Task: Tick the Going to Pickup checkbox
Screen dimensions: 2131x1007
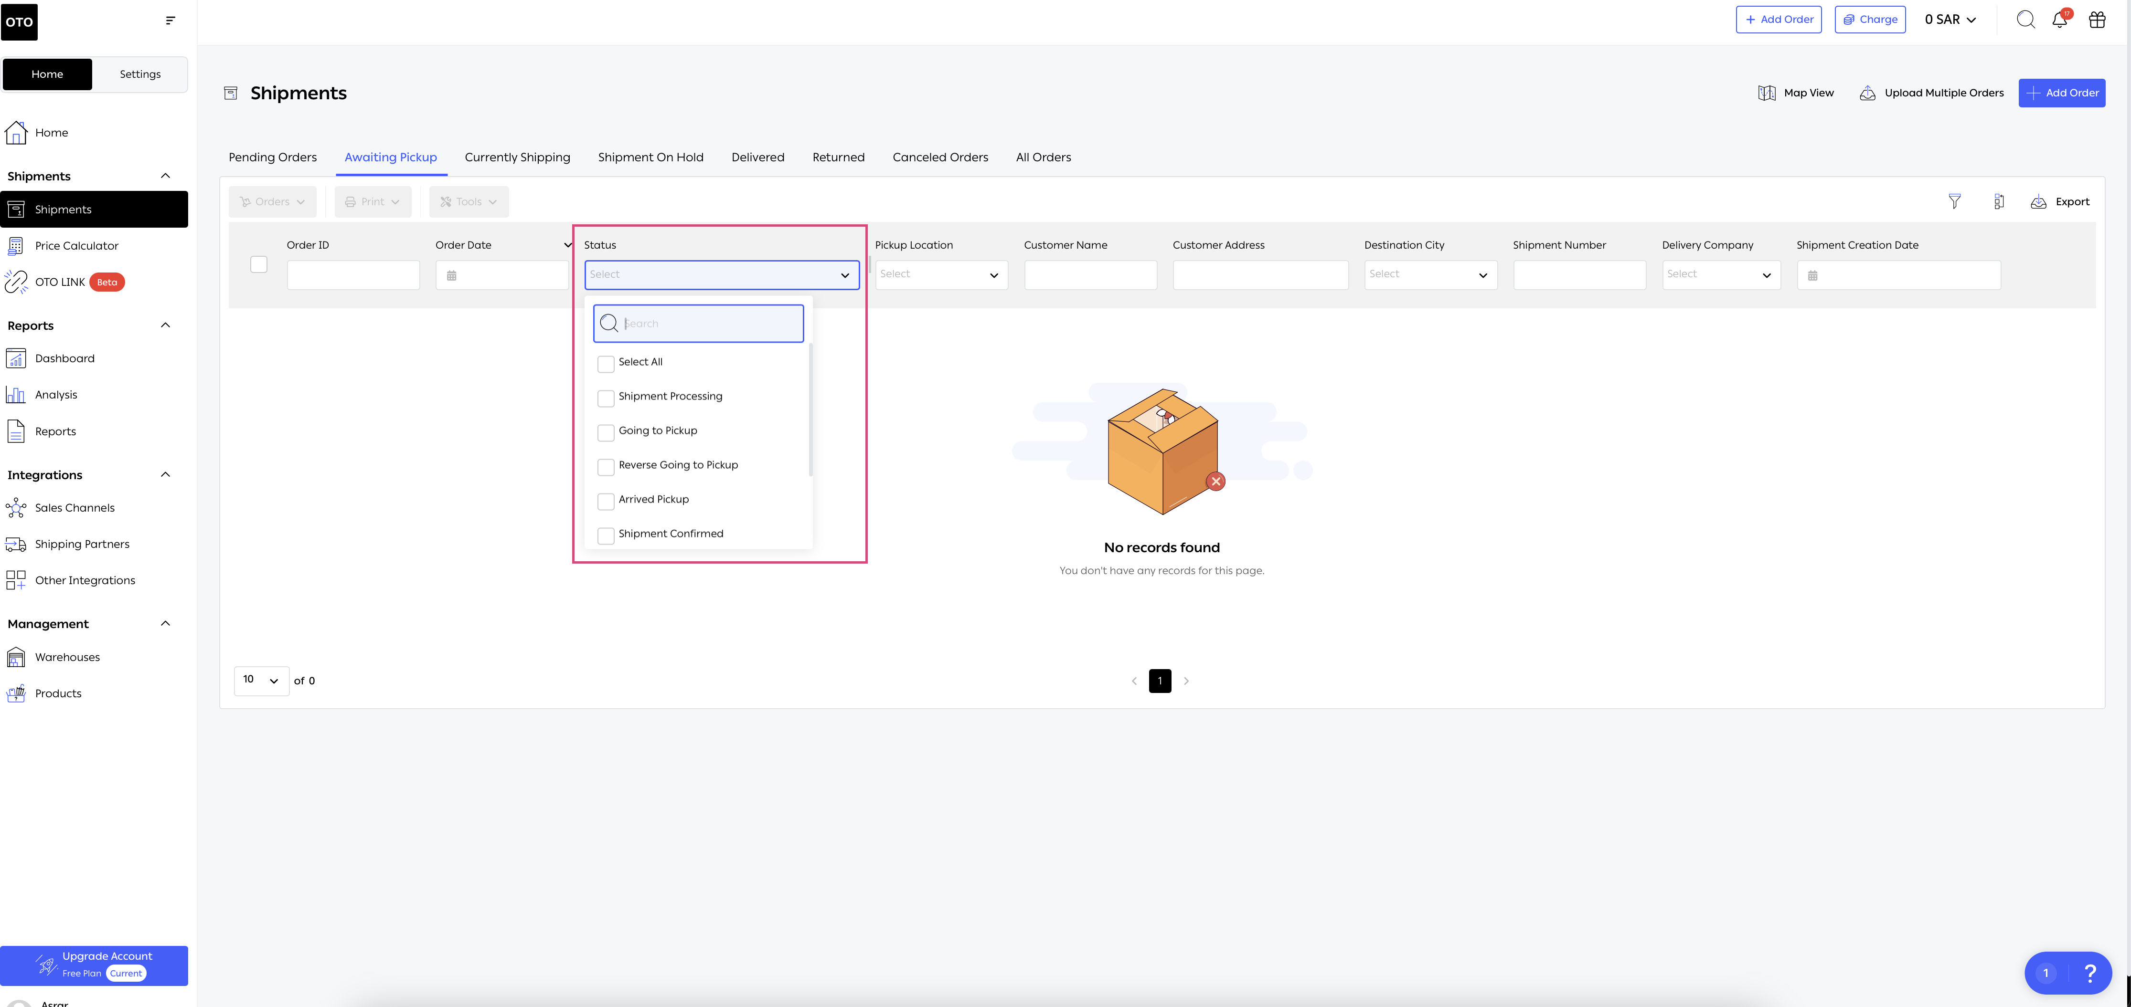Action: click(x=606, y=432)
